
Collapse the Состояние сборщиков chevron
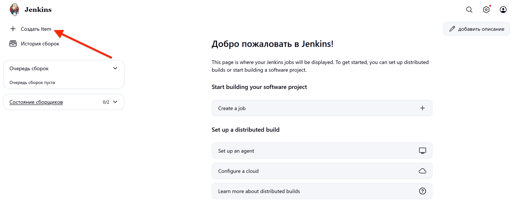[x=115, y=102]
